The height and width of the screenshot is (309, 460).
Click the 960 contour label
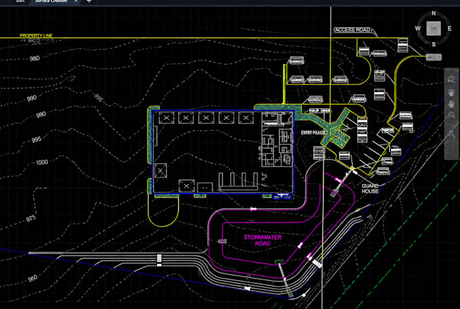(x=32, y=278)
